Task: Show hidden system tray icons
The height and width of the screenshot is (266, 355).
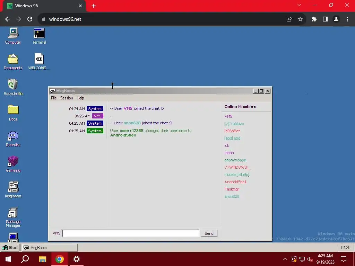Action: (285, 259)
